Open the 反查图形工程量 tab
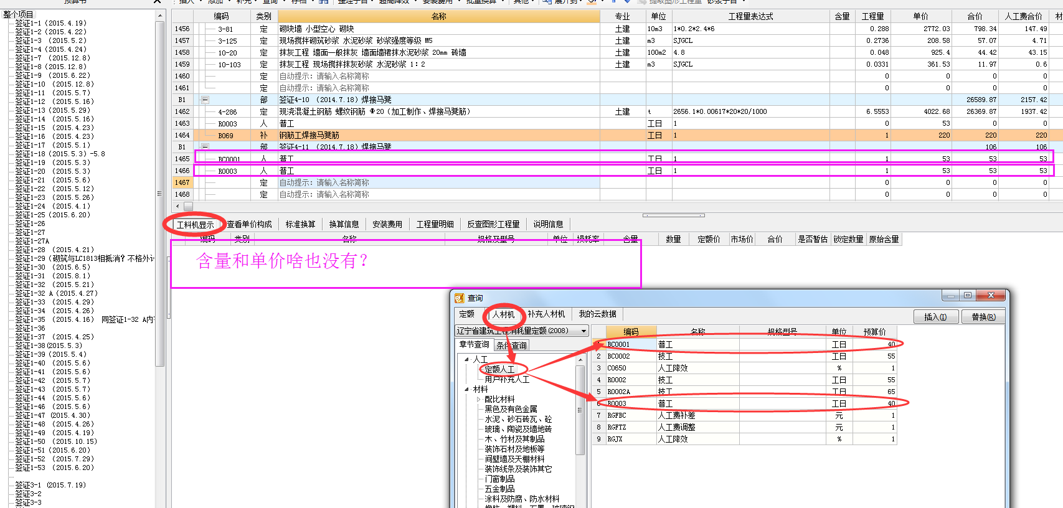The height and width of the screenshot is (508, 1063). [493, 224]
